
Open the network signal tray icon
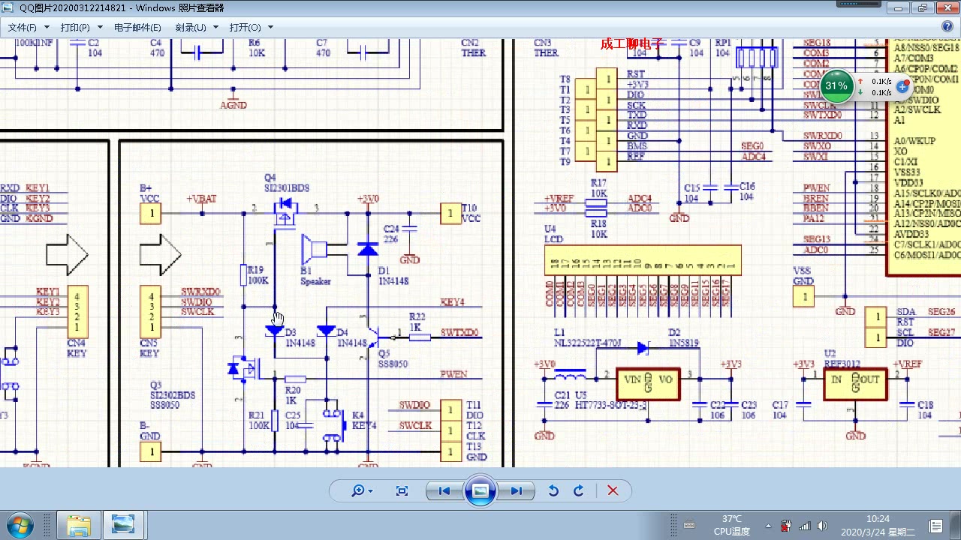point(804,526)
